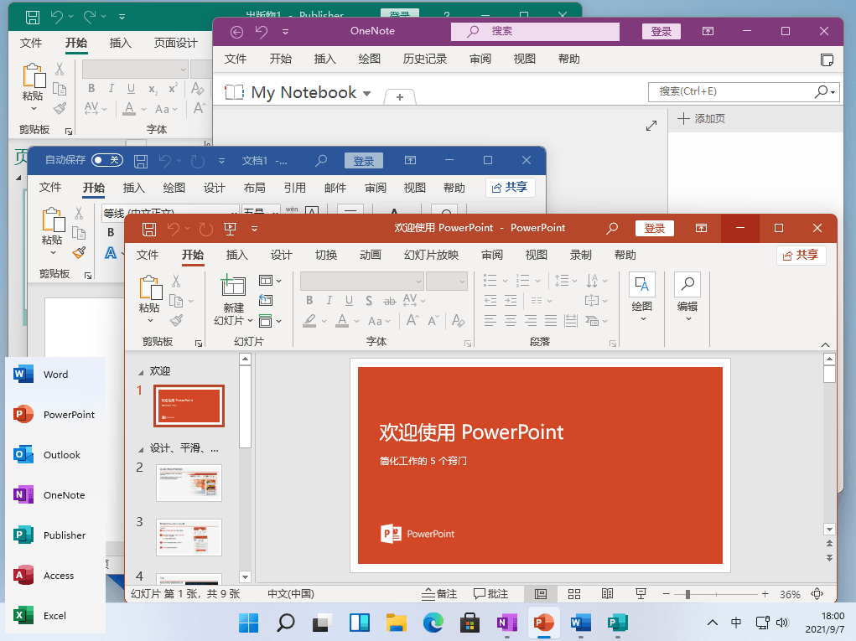856x641 pixels.
Task: Open the Customize Quick Access Toolbar dropdown in PowerPoint
Action: coord(254,229)
